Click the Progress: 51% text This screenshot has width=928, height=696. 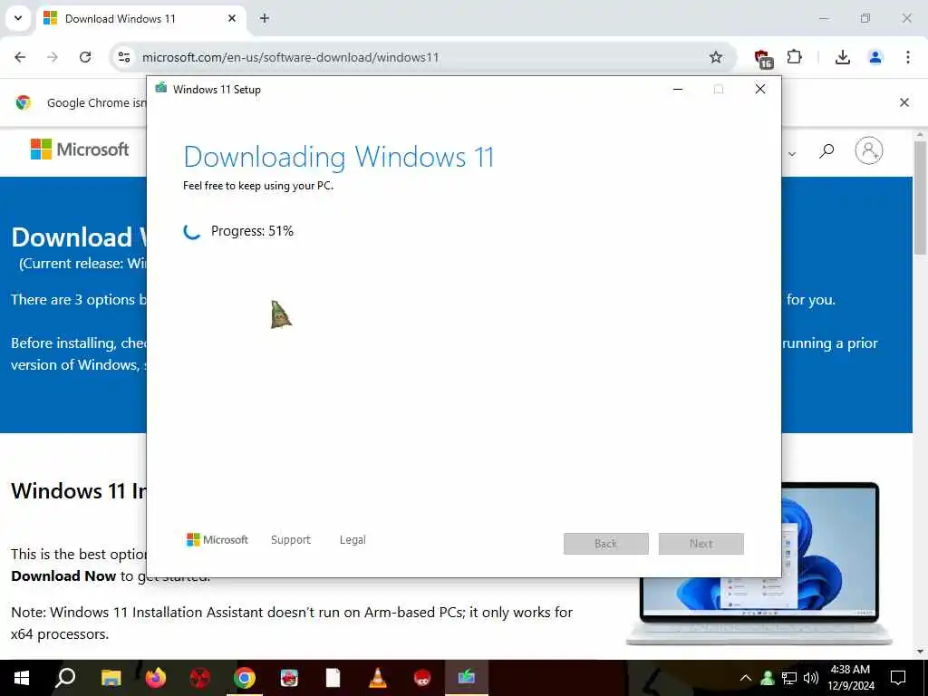[x=252, y=231]
